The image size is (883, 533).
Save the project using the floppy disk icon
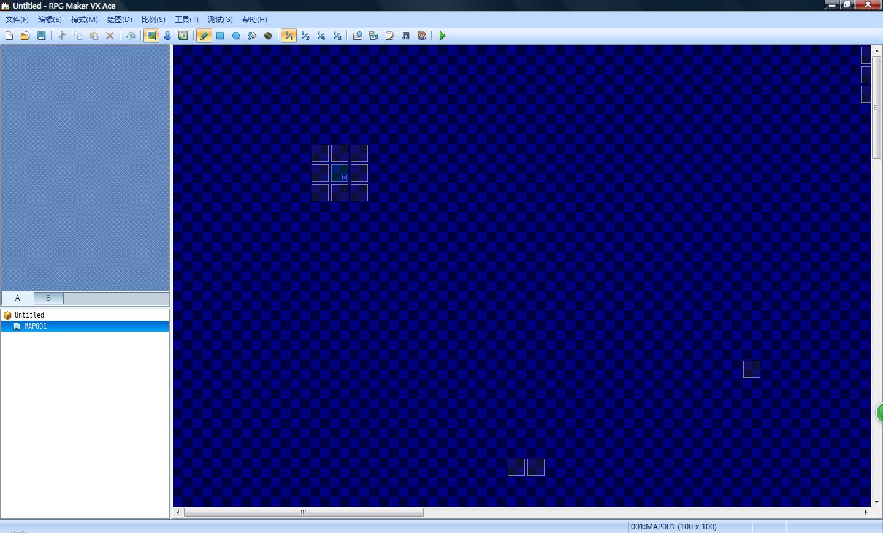[41, 36]
